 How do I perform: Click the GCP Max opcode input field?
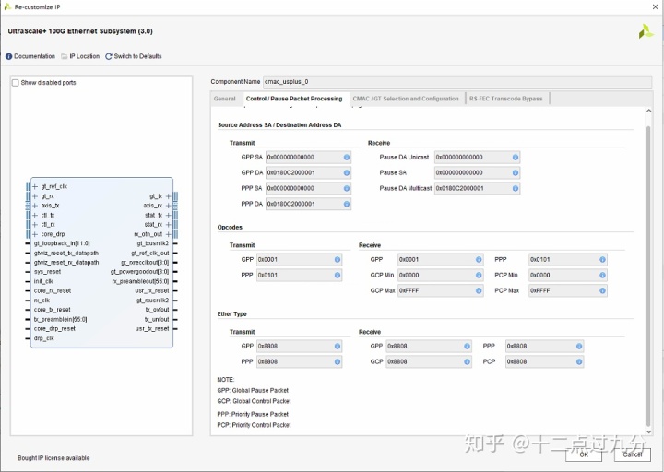tap(441, 290)
